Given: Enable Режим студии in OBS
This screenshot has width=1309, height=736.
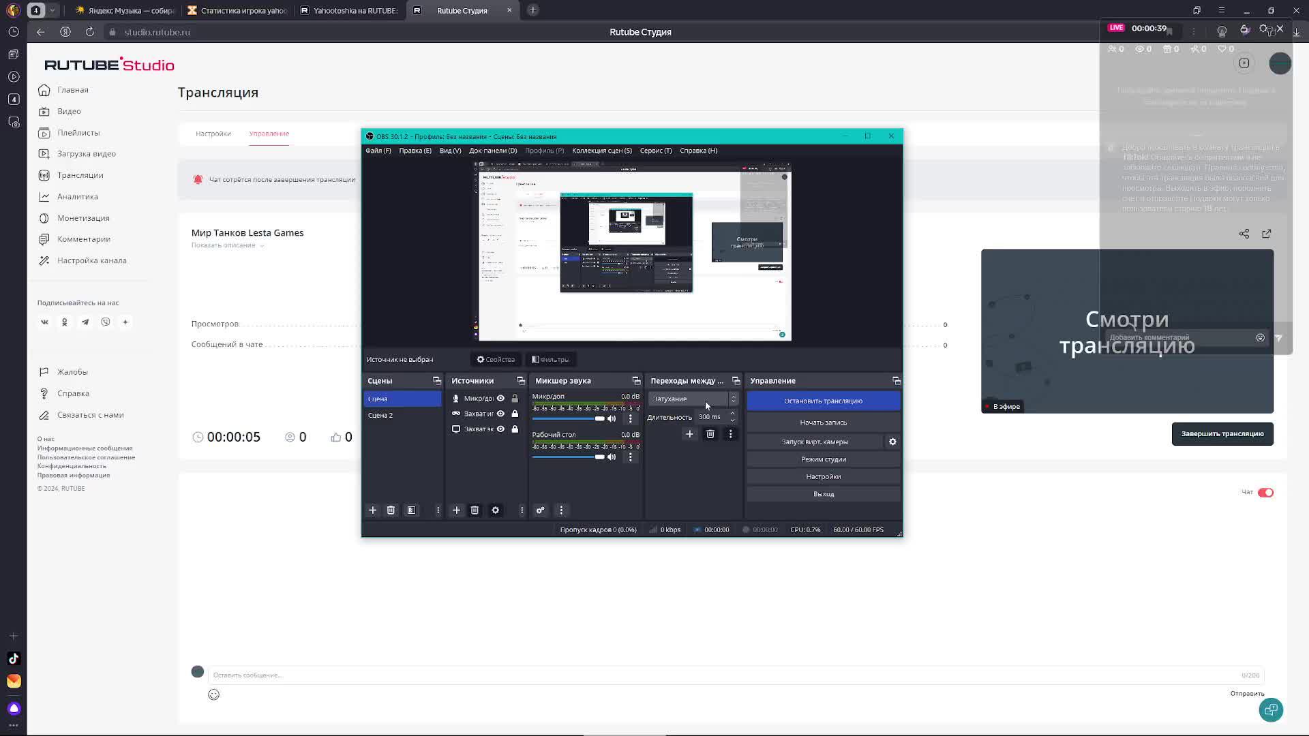Looking at the screenshot, I should click(823, 459).
